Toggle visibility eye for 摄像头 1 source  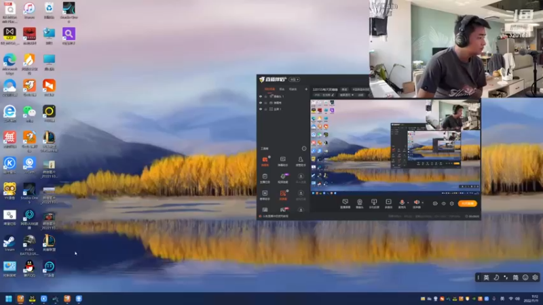coord(261,96)
